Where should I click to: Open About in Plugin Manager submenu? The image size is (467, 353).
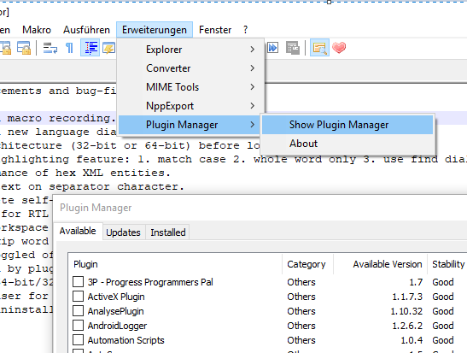347,144
